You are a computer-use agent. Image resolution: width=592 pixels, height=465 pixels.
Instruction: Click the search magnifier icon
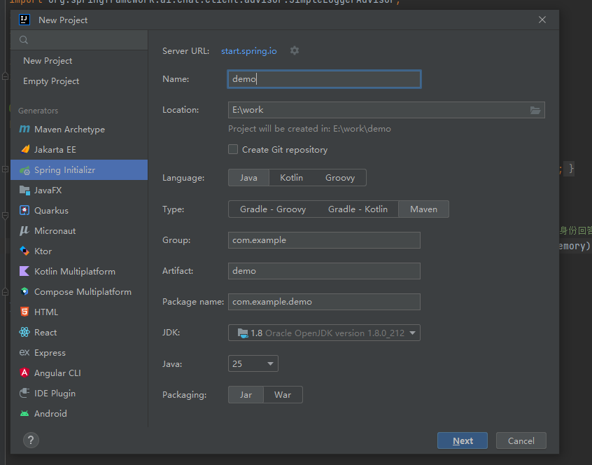[24, 40]
